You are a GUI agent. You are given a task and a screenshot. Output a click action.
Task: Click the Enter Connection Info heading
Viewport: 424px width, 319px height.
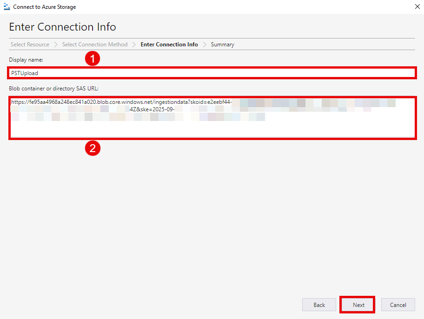pos(62,27)
